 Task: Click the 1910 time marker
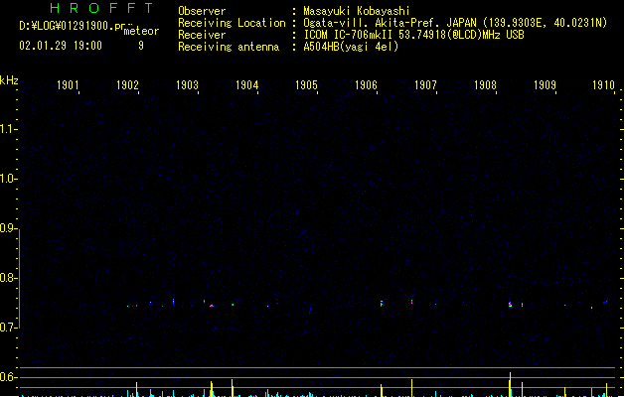click(603, 85)
